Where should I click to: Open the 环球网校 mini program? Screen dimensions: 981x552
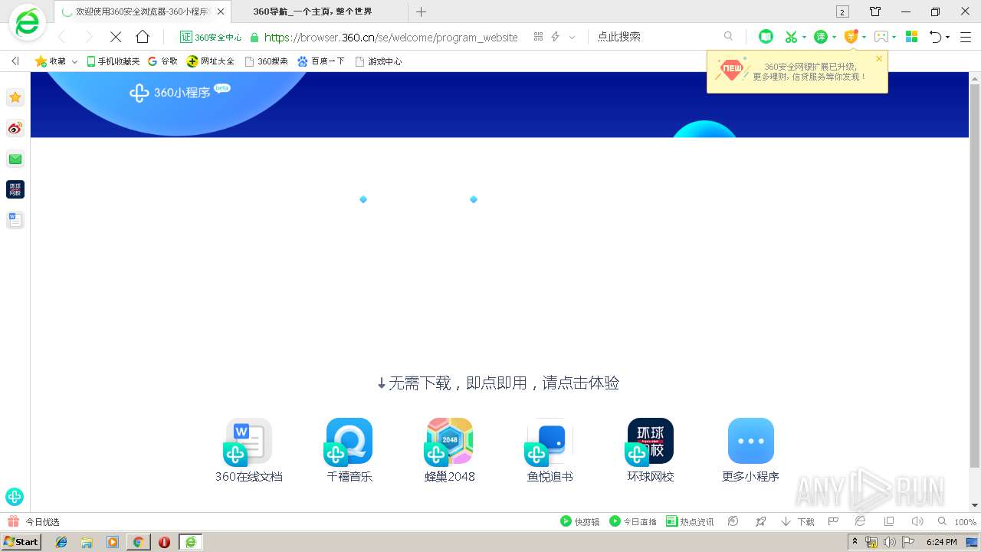[650, 442]
